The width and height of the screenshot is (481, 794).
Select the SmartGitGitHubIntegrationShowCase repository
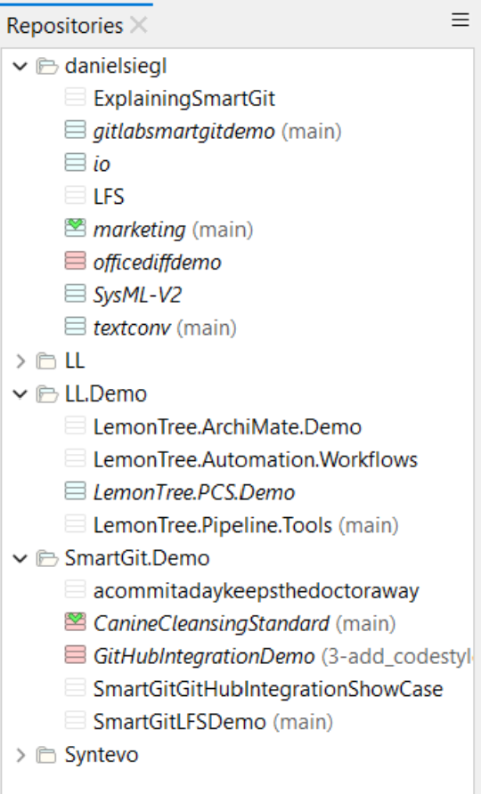[x=268, y=689]
